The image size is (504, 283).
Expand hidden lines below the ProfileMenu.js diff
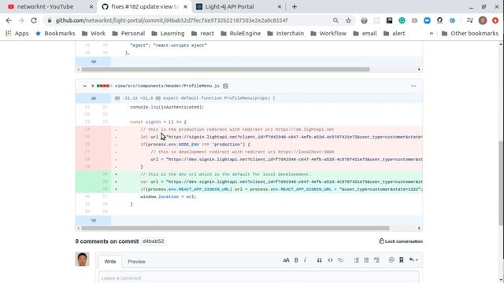coord(94,220)
